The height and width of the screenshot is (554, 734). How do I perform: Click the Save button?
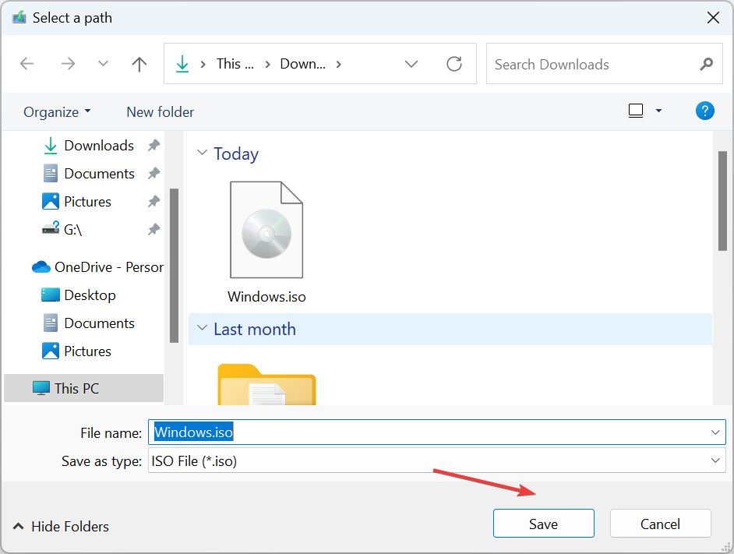(543, 524)
